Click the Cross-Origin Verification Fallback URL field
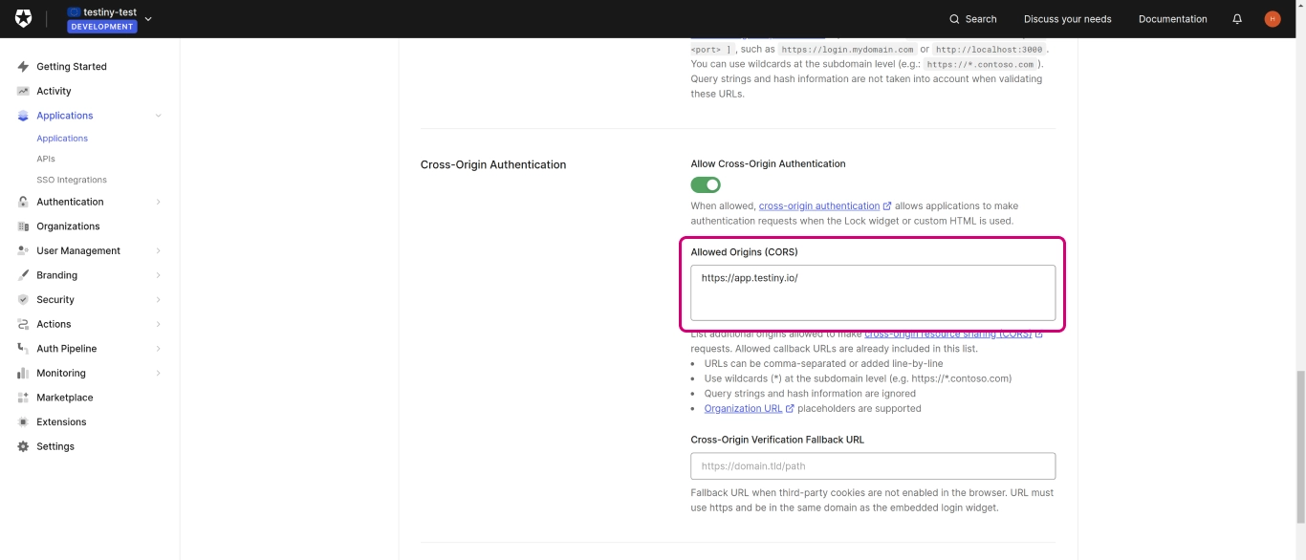The width and height of the screenshot is (1306, 560). [872, 466]
